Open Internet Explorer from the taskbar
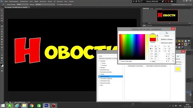 (17, 106)
